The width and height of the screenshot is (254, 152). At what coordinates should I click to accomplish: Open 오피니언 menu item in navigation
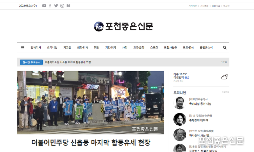(52, 48)
